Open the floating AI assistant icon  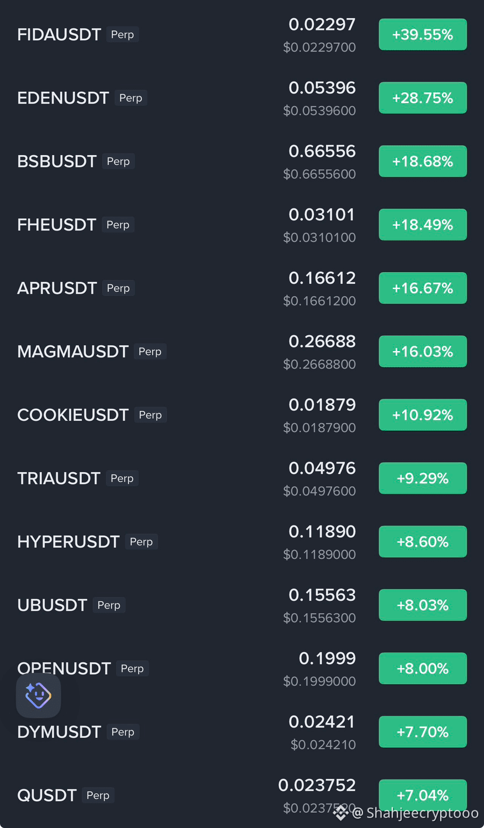38,695
